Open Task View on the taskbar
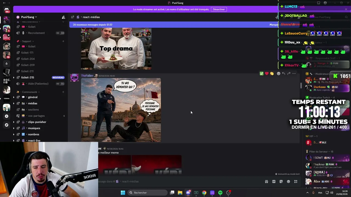351x197 pixels. click(x=172, y=193)
